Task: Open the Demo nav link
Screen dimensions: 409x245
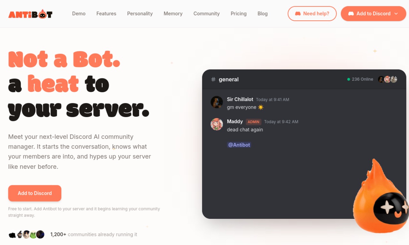Action: [79, 13]
